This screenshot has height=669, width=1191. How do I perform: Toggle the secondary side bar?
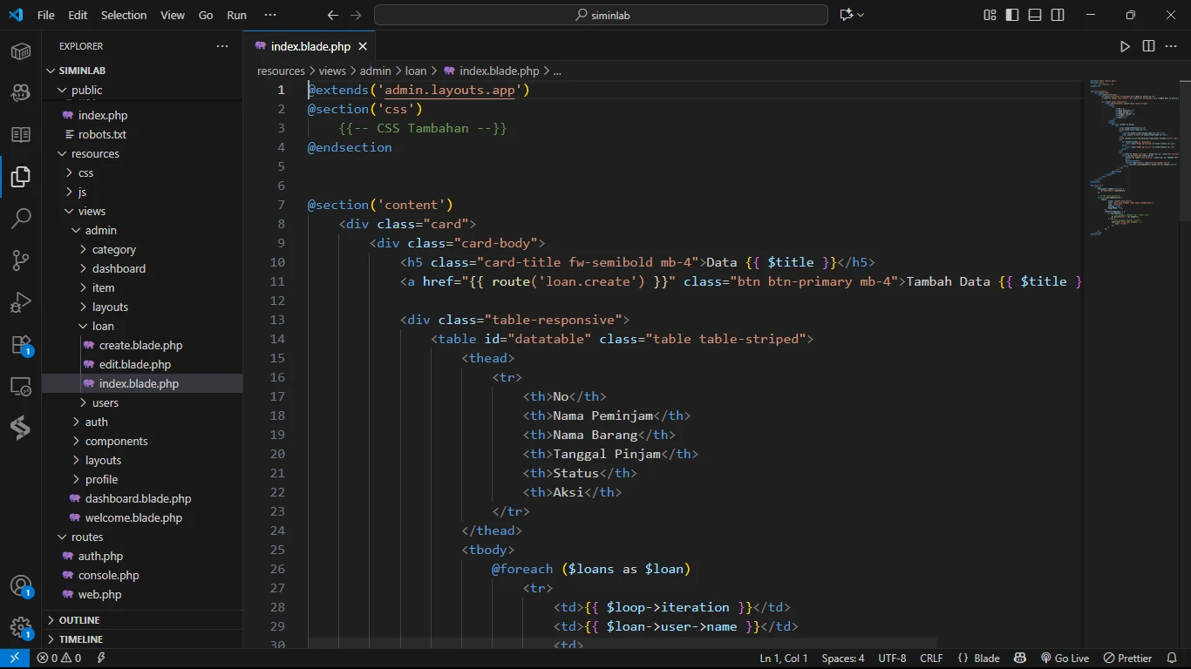[x=1058, y=15]
